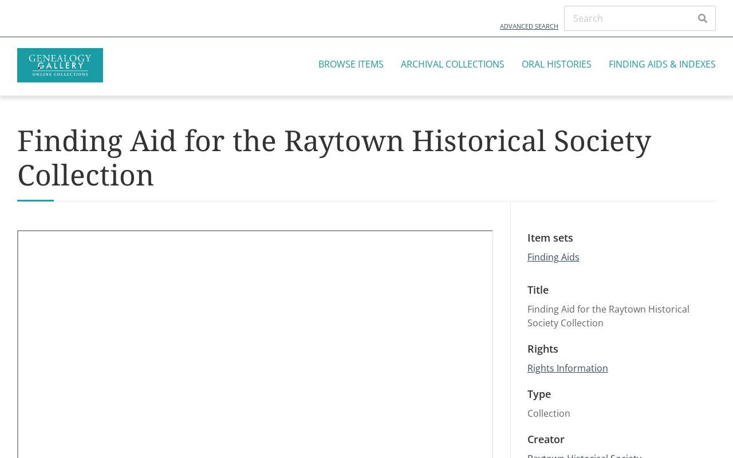Viewport: 733px width, 458px height.
Task: Open the Finding Aids item set link
Action: pos(553,257)
